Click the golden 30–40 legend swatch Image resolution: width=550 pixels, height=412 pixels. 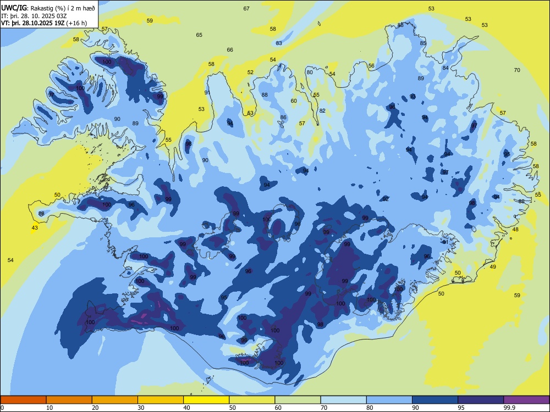click(x=161, y=400)
